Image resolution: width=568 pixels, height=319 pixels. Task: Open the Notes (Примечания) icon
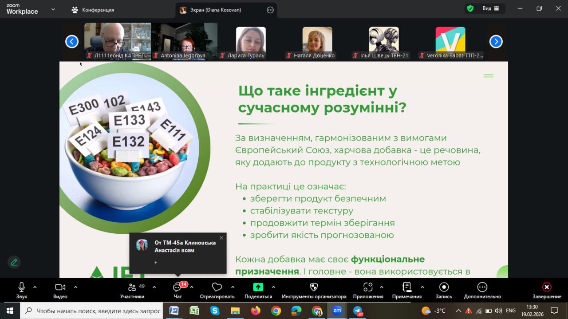406,288
